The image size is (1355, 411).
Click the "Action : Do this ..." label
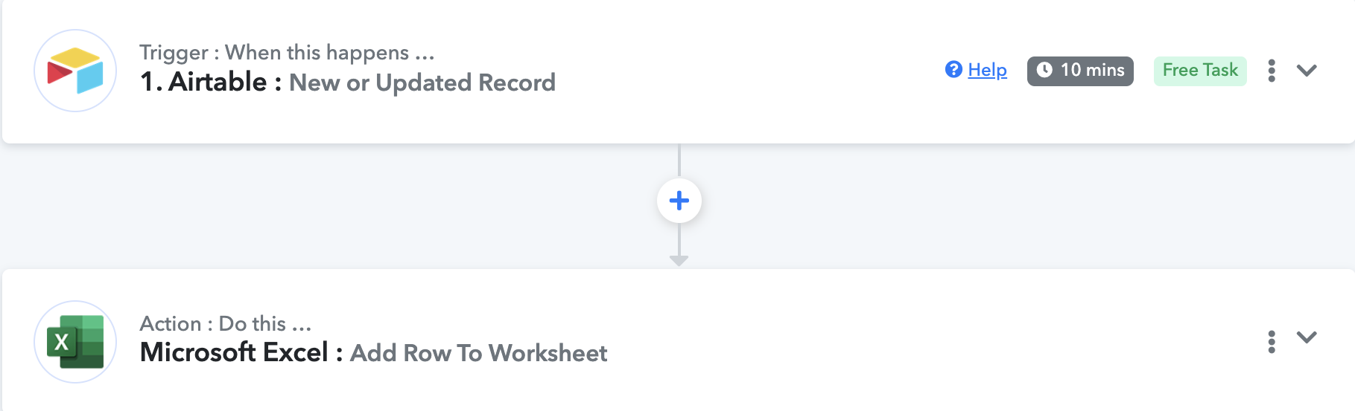pyautogui.click(x=226, y=324)
